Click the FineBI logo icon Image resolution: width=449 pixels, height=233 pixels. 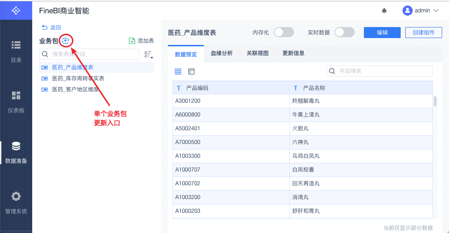(x=16, y=10)
